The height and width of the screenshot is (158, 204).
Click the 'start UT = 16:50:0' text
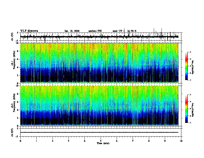click(124, 31)
